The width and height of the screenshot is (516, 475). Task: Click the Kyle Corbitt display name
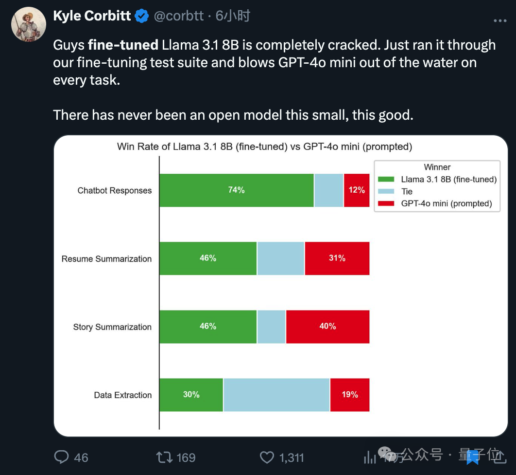tap(92, 16)
